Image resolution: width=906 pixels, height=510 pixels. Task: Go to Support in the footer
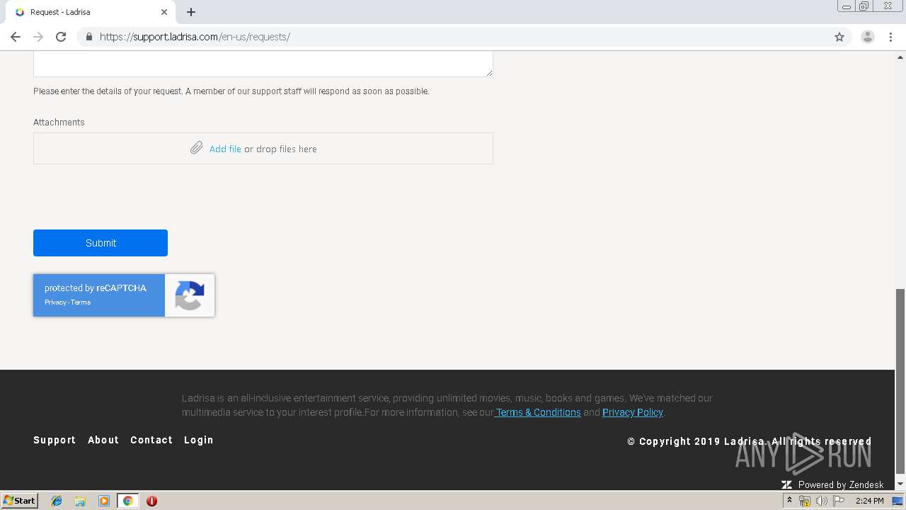pos(55,440)
